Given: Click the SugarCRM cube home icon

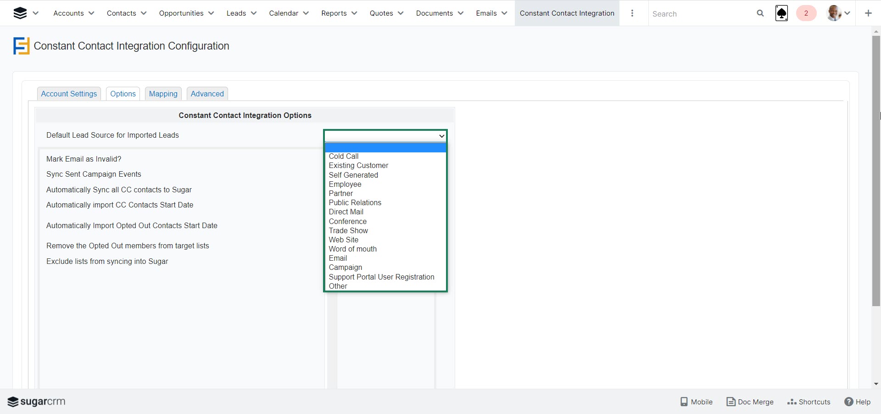Looking at the screenshot, I should (20, 13).
